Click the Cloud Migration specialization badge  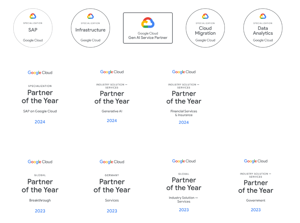(205, 28)
